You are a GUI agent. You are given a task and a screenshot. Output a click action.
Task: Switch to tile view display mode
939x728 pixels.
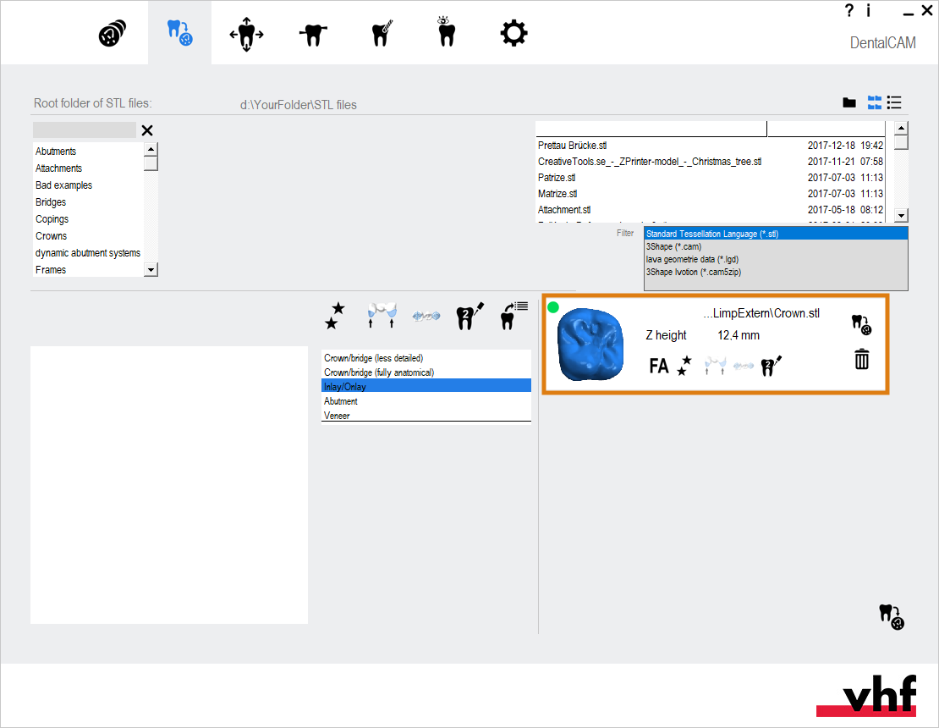pyautogui.click(x=874, y=103)
